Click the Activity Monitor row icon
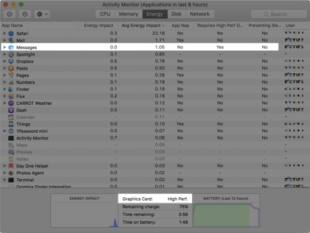Screen dimensions: 310x233 (x=11, y=138)
